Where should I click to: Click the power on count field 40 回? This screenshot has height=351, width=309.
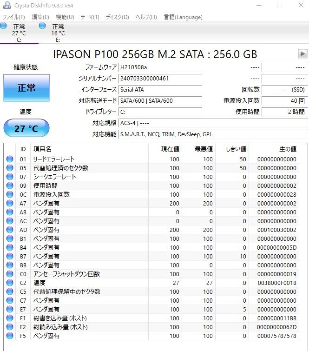(285, 101)
